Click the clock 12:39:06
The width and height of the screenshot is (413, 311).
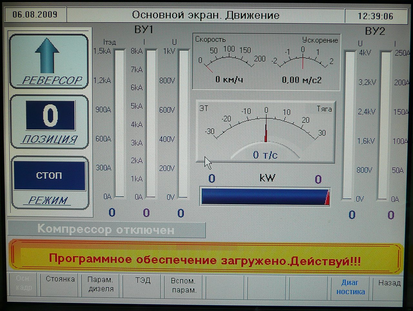click(x=375, y=16)
